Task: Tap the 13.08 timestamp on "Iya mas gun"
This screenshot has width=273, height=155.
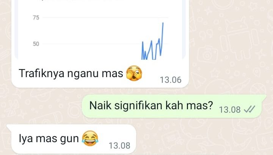Action: point(119,146)
